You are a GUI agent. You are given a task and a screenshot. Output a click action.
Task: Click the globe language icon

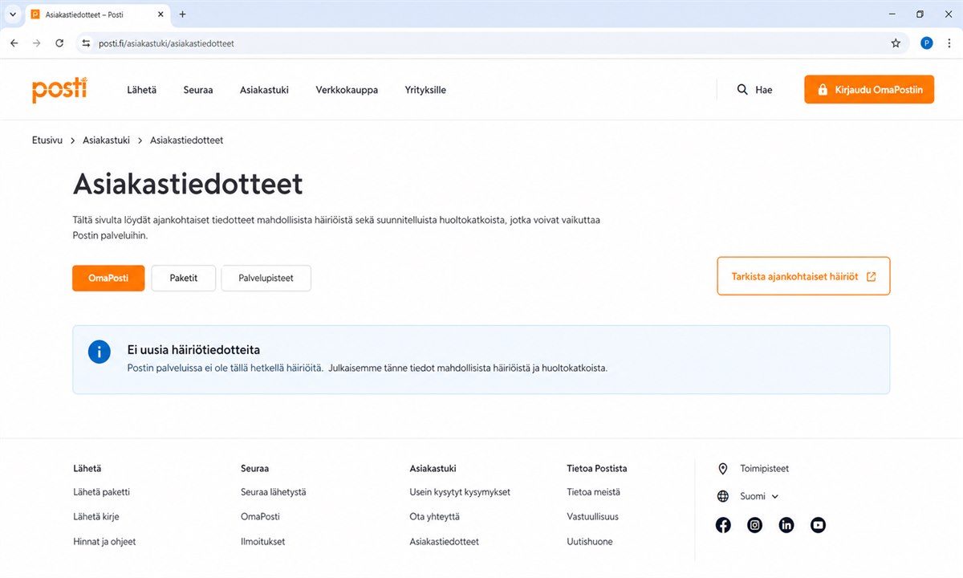723,496
